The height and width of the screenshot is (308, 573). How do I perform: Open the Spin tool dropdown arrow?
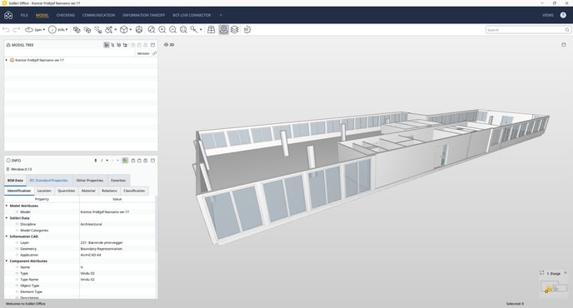44,30
